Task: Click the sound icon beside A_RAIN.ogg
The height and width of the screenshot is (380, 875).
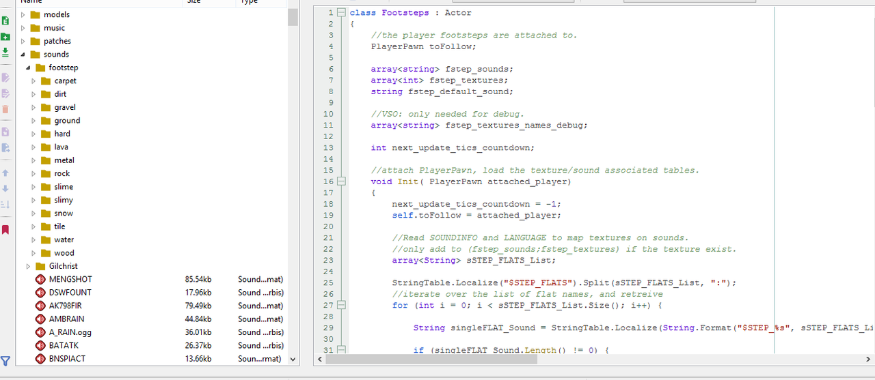Action: click(40, 332)
